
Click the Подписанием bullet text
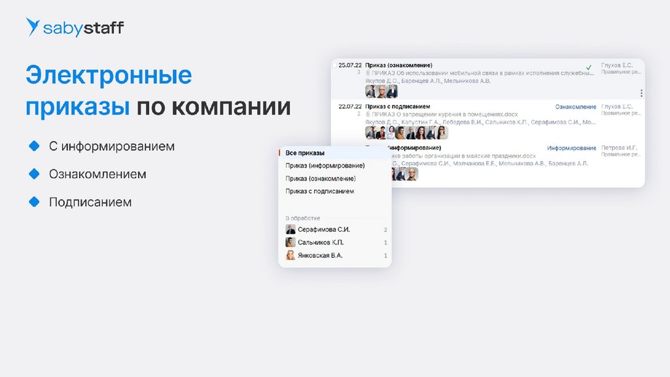90,202
